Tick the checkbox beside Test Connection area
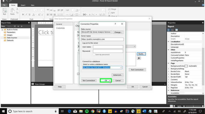Viewport: 205px width, 114px height. (78, 74)
